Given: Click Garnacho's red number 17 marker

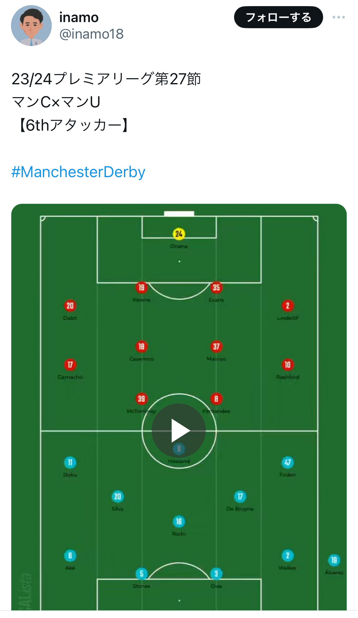Looking at the screenshot, I should point(70,365).
